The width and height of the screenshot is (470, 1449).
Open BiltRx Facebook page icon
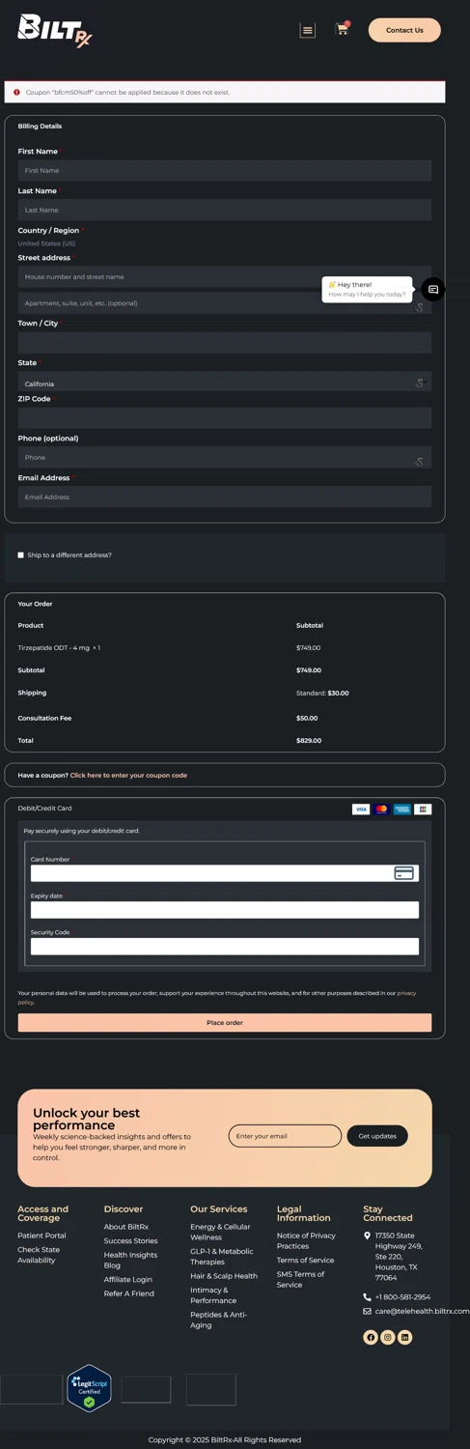(371, 1337)
